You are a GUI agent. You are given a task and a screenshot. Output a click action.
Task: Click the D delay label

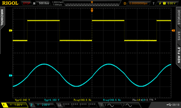[x=125, y=3]
